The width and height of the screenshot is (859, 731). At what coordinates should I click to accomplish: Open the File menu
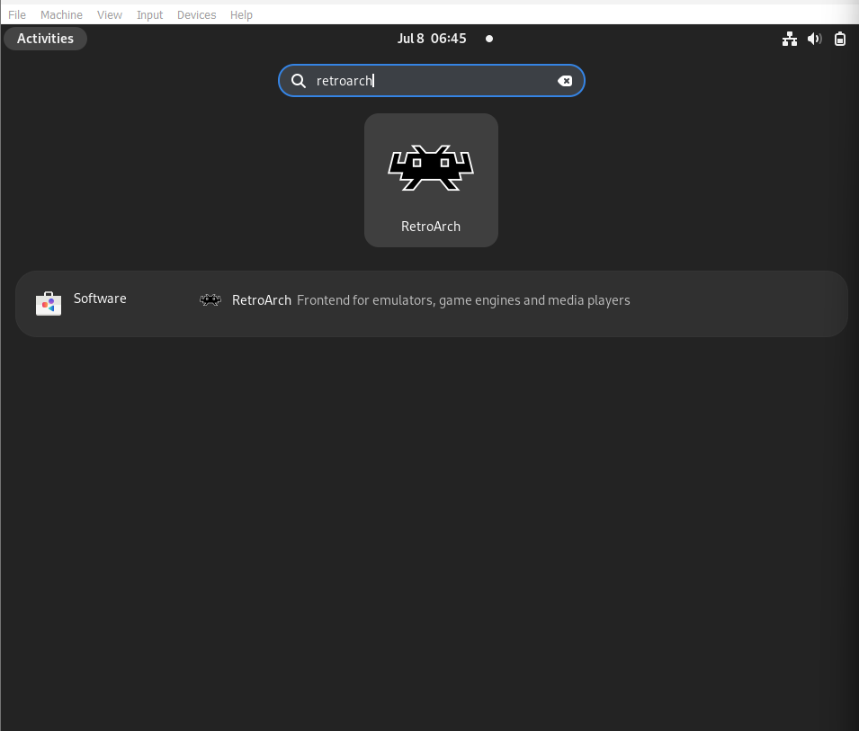pos(17,14)
